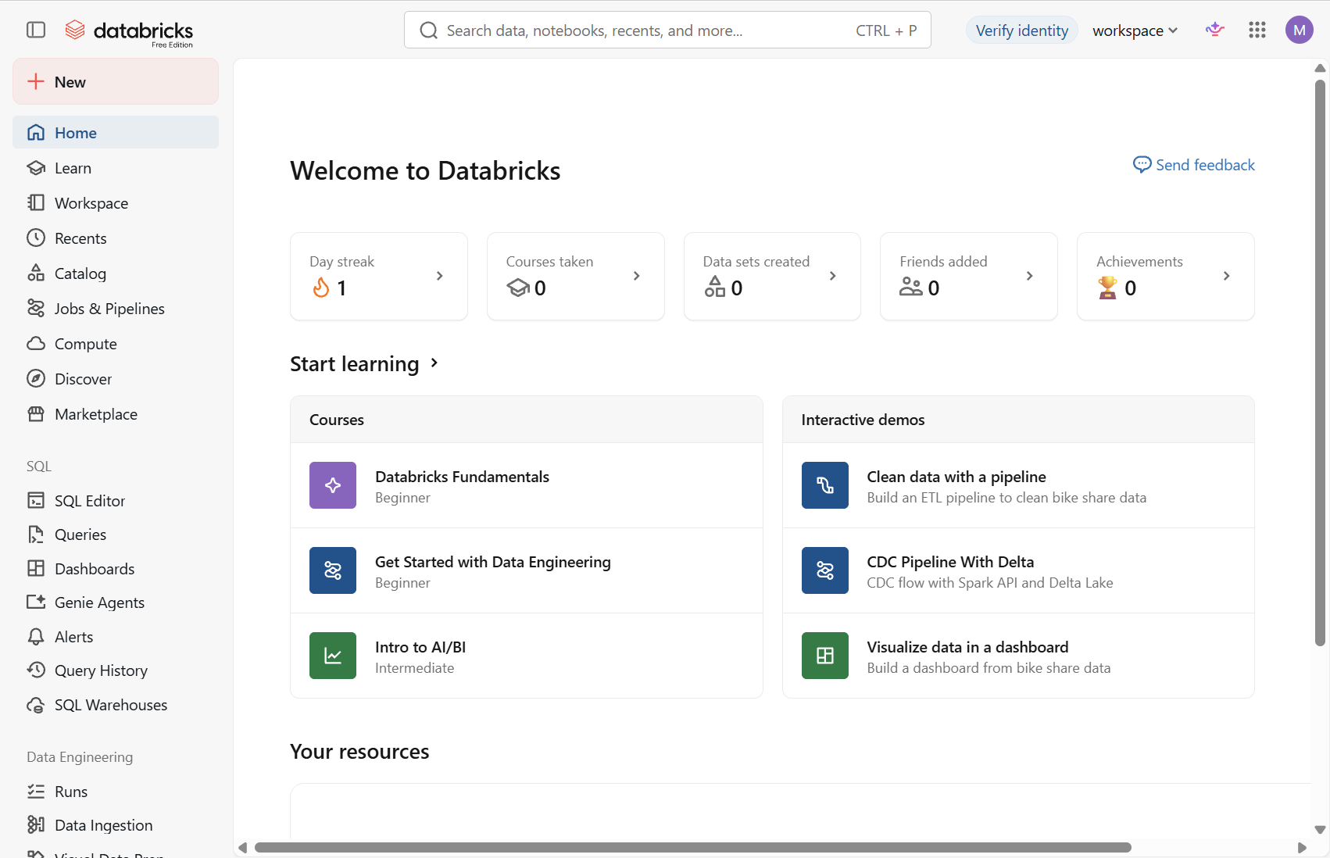Open Genie Agents in the sidebar

(116, 602)
